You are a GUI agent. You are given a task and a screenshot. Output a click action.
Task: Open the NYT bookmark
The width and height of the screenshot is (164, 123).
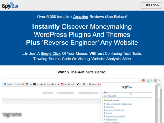(47, 84)
